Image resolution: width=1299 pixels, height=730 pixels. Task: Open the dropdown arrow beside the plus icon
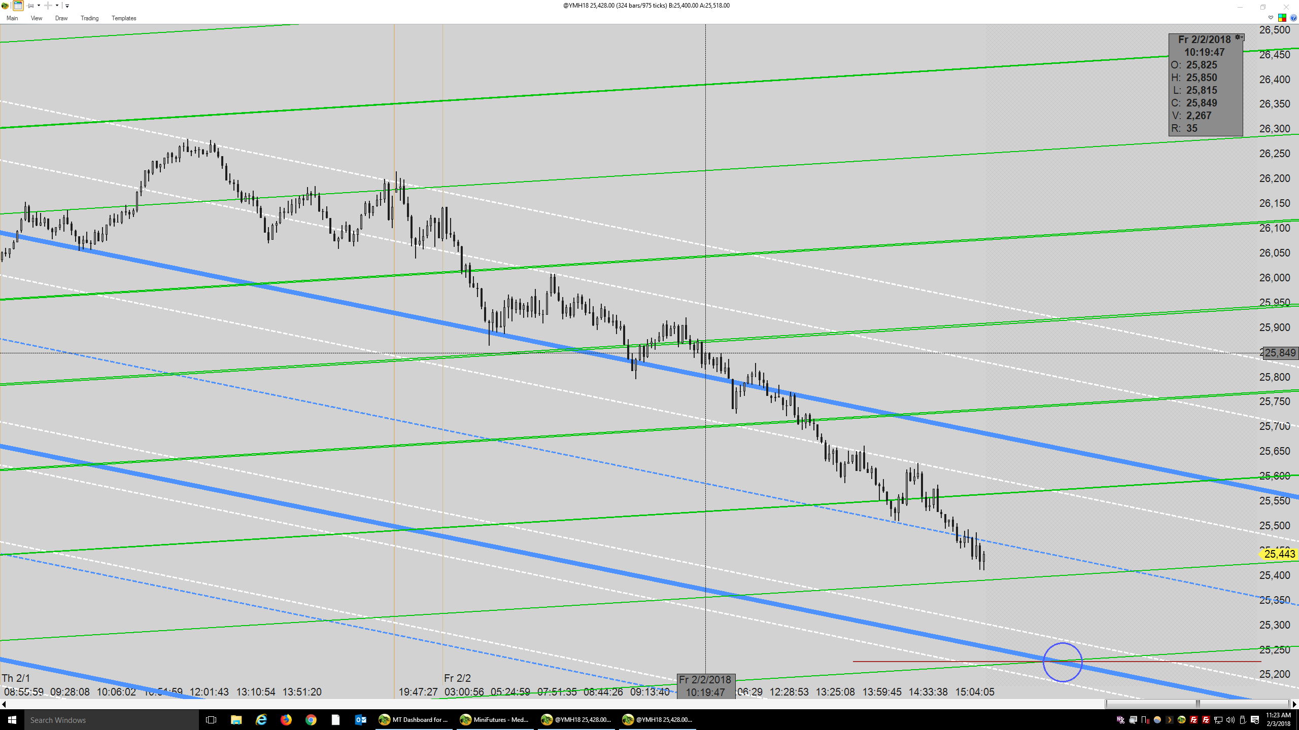[57, 6]
